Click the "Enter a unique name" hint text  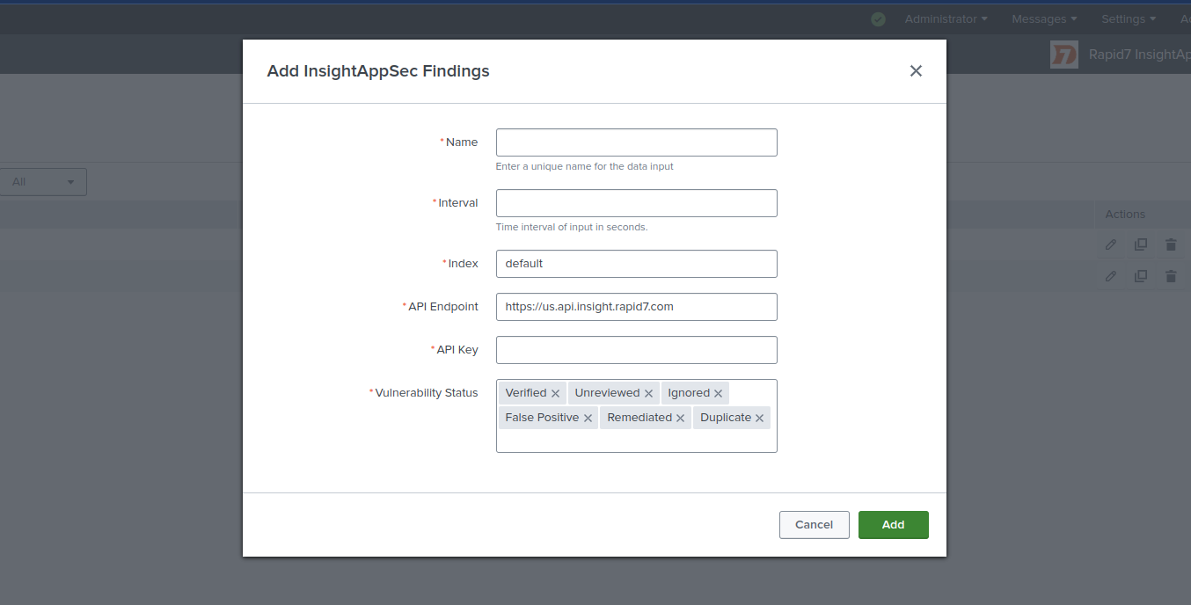(585, 166)
